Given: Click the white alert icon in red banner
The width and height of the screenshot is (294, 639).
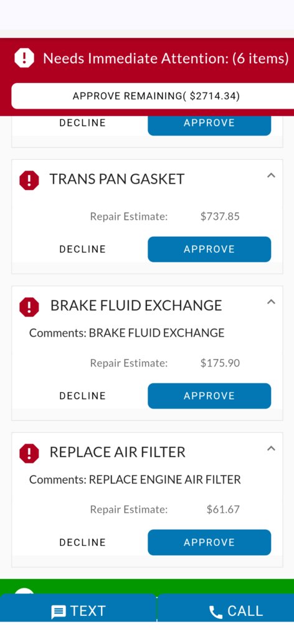Looking at the screenshot, I should click(24, 58).
